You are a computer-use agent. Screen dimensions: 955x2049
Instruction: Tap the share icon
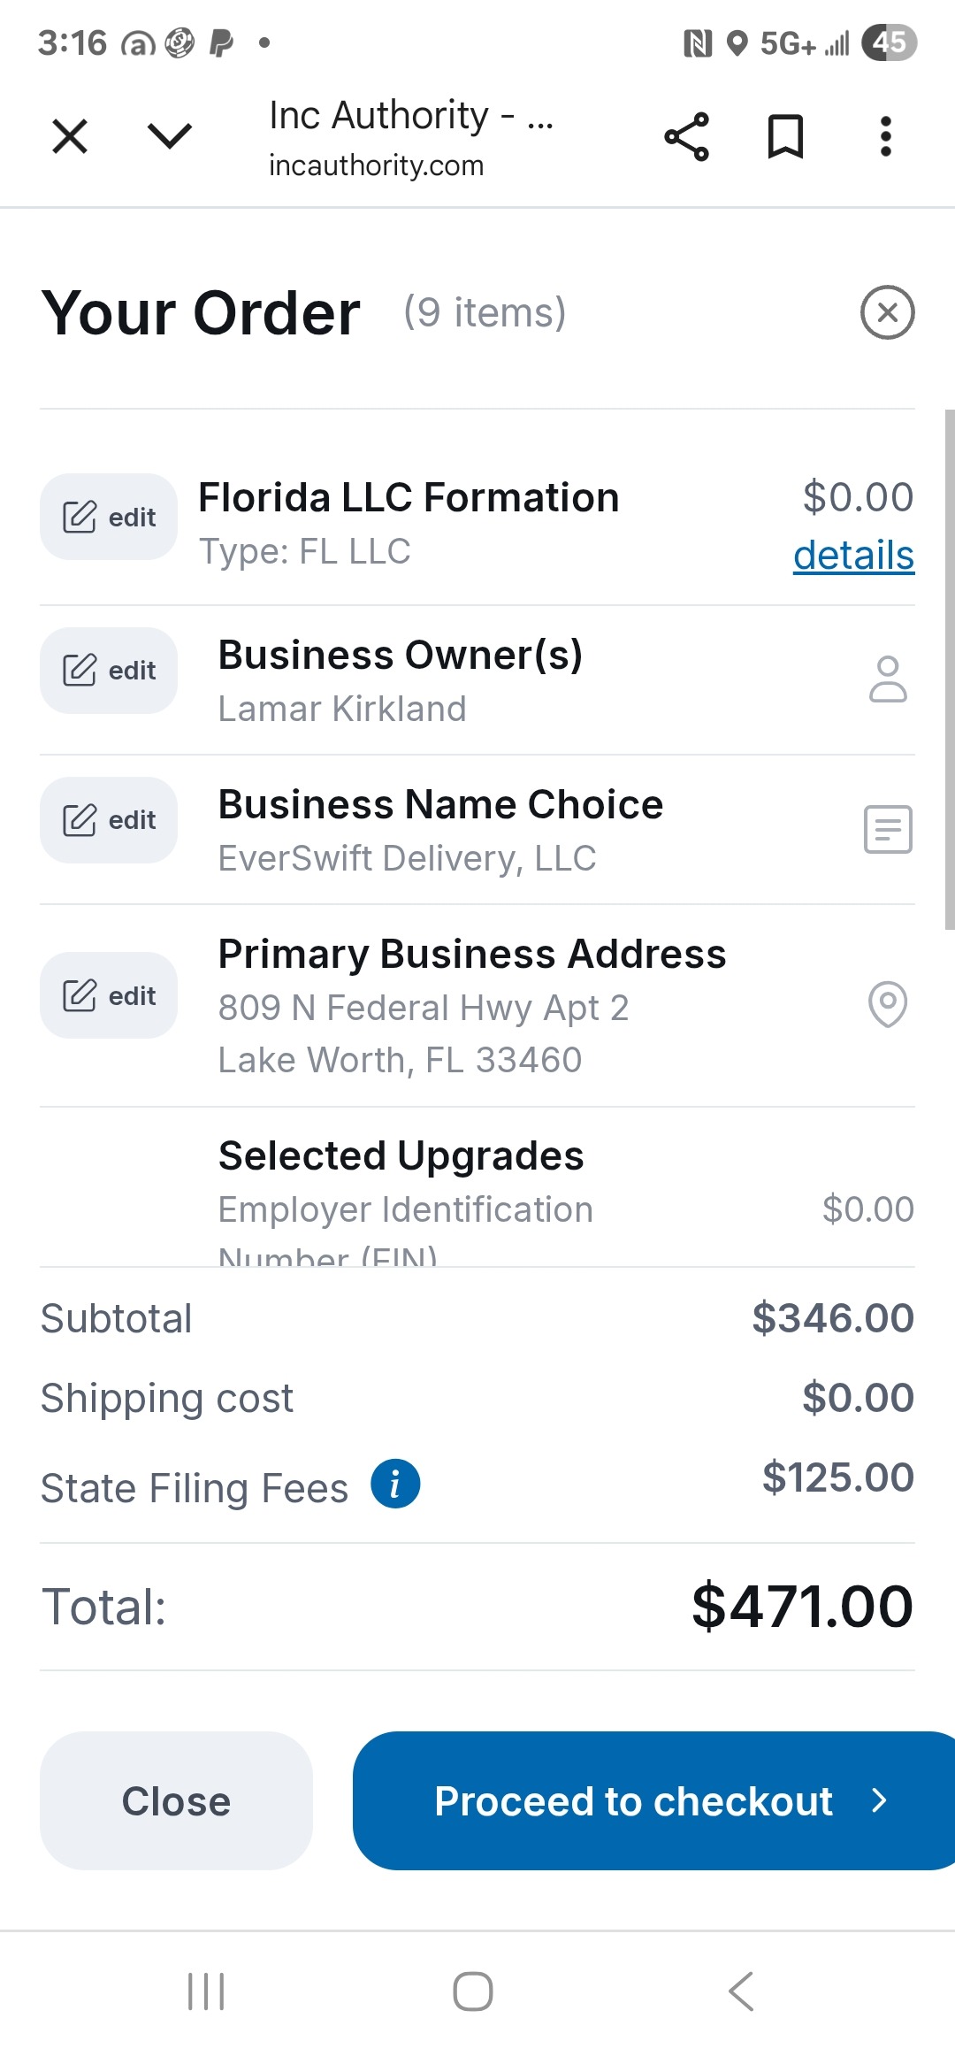click(x=686, y=137)
